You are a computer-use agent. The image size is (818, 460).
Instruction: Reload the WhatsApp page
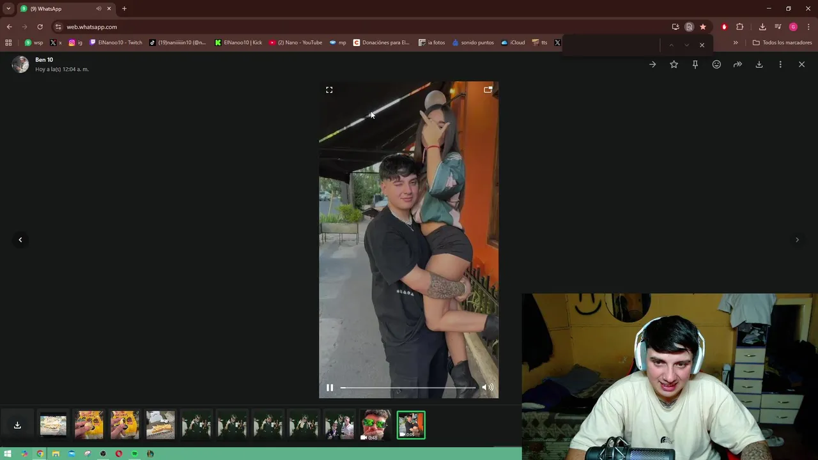pyautogui.click(x=40, y=27)
